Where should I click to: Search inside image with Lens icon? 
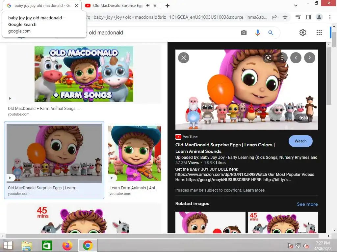(x=268, y=58)
